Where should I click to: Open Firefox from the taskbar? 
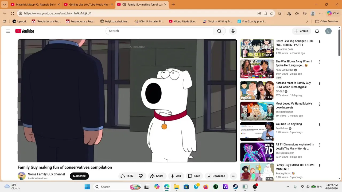click(206, 187)
